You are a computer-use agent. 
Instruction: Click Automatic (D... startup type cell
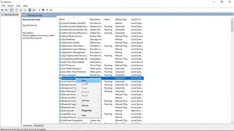click(122, 85)
